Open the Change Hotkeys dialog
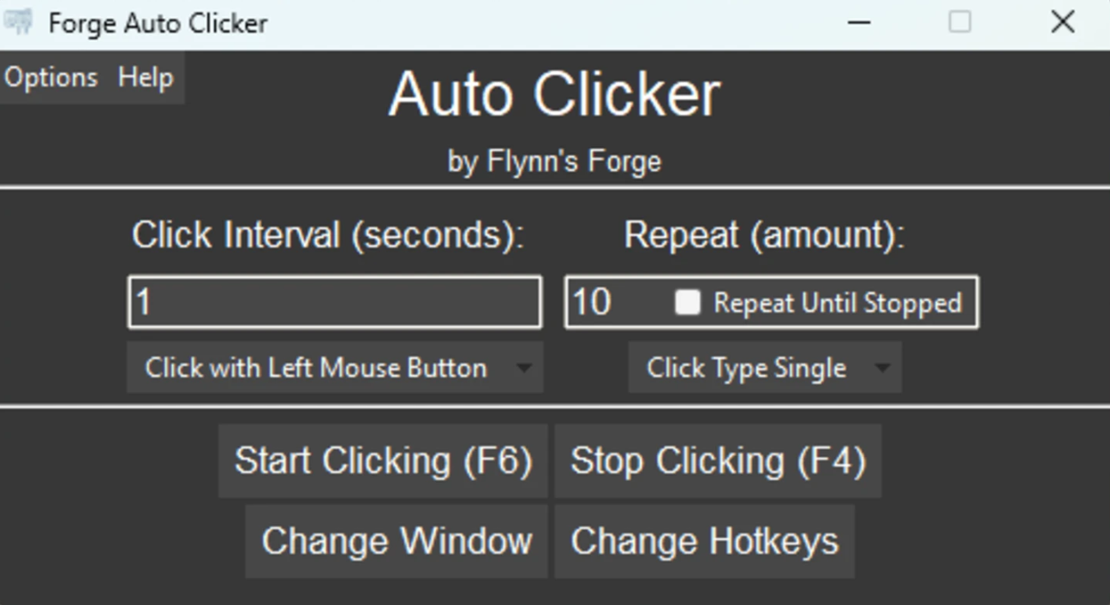This screenshot has height=605, width=1110. (x=704, y=541)
